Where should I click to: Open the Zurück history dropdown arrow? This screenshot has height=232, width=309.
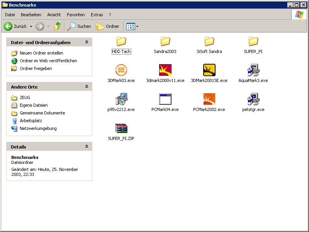[x=31, y=26]
